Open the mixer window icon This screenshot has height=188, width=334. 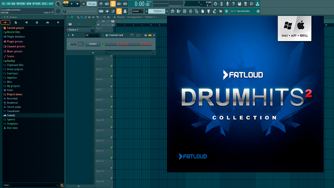(190, 11)
